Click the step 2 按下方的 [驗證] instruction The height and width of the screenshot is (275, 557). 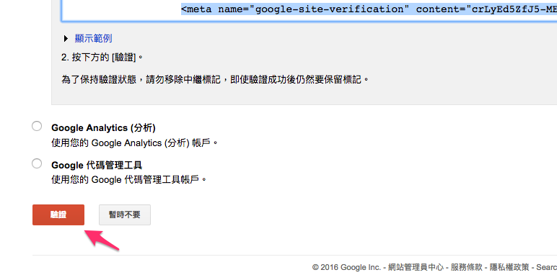point(102,58)
